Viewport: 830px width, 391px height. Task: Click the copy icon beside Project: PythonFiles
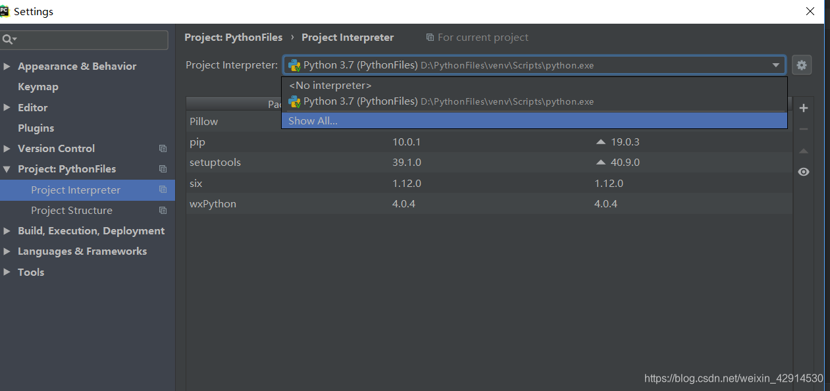coord(163,169)
